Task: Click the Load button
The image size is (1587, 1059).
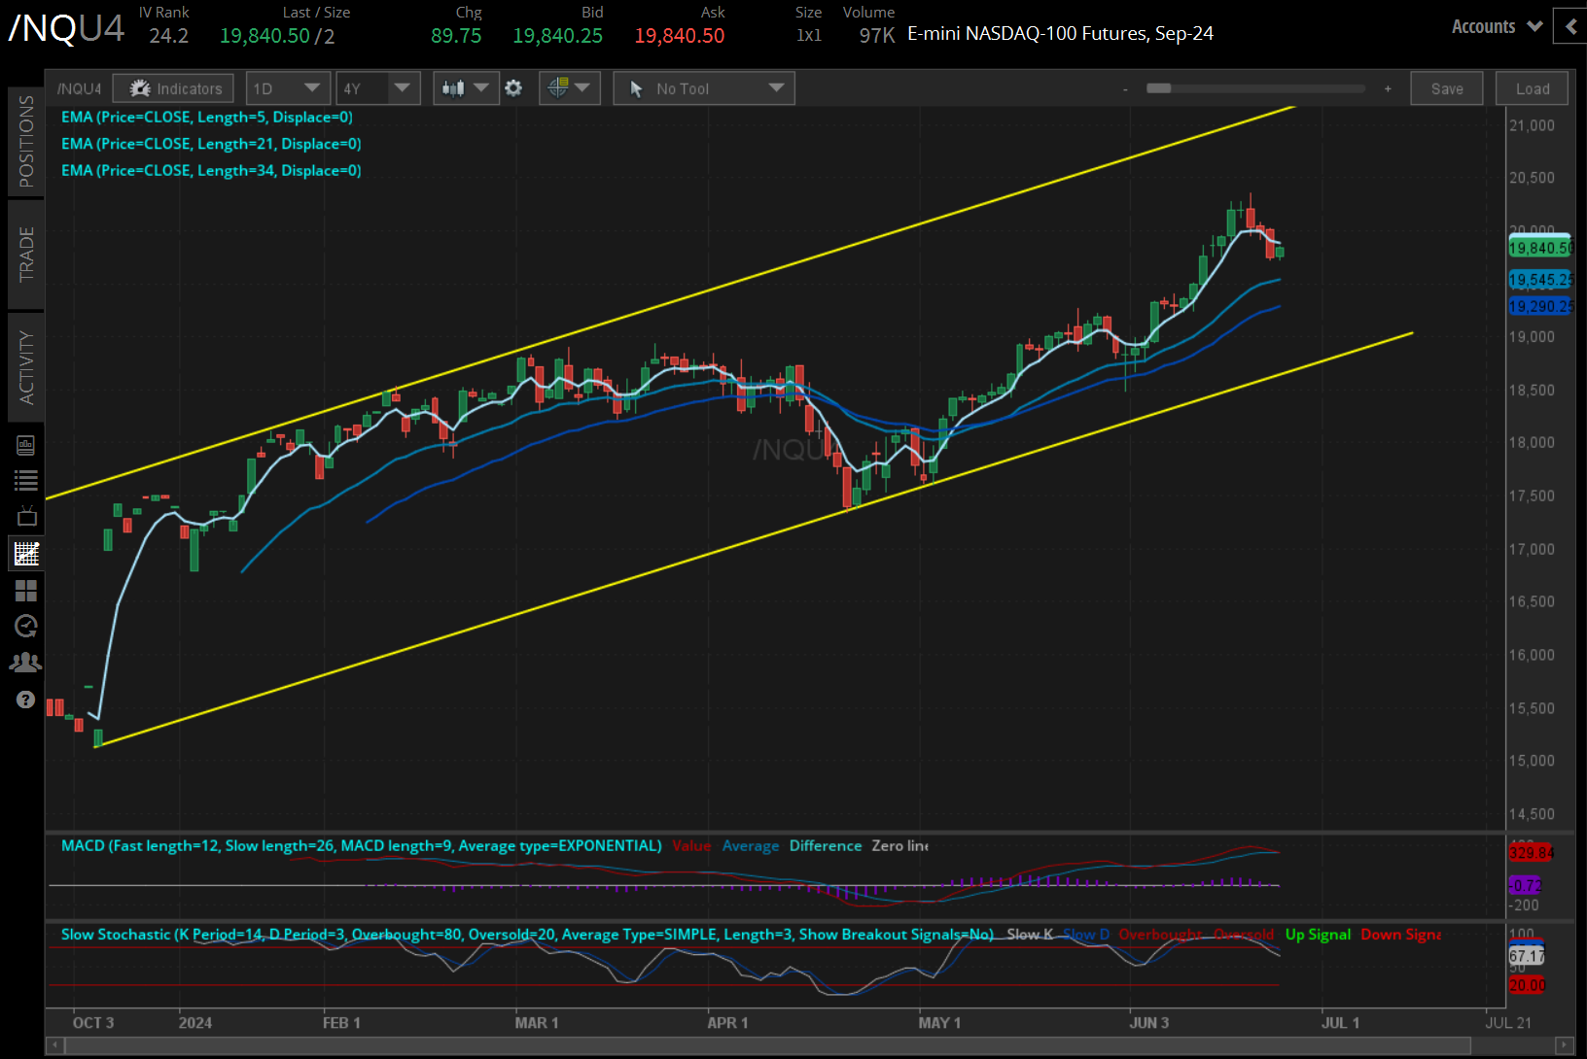Action: (1533, 88)
